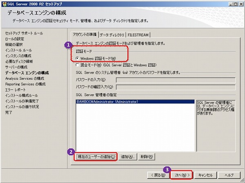This screenshot has width=245, height=183.
Task: Open the FILESTREAM tab
Action: [138, 35]
